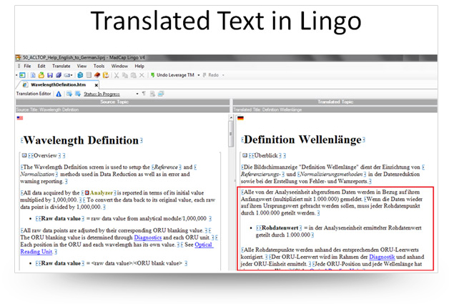Click the red book termbase icon
The height and width of the screenshot is (304, 449).
(97, 75)
